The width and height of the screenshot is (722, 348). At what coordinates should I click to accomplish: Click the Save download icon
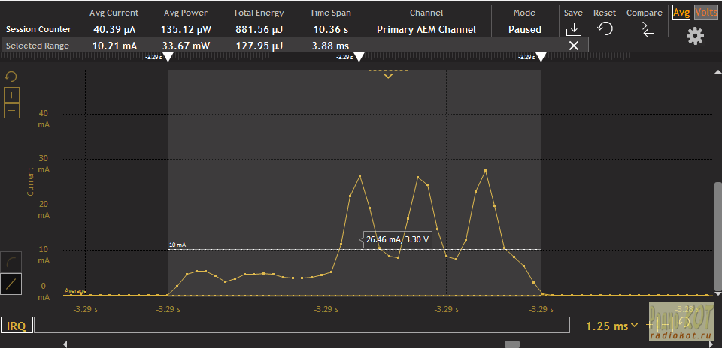coord(573,29)
